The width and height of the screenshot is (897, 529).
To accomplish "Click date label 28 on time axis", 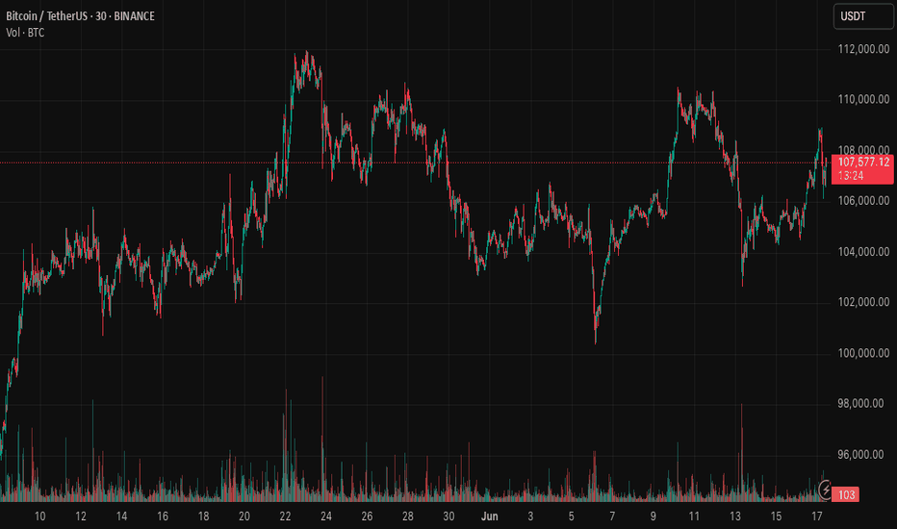I will coord(408,516).
